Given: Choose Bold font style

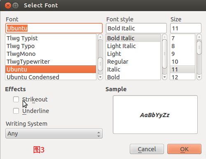Looking at the screenshot, I should [133, 77].
